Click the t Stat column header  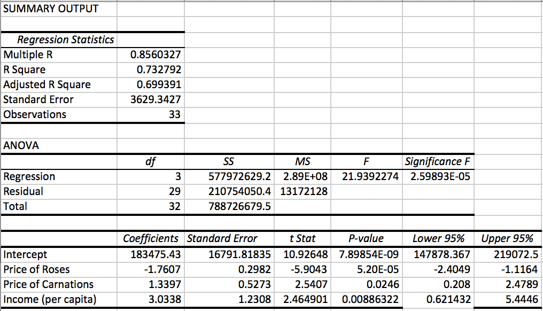tap(302, 238)
